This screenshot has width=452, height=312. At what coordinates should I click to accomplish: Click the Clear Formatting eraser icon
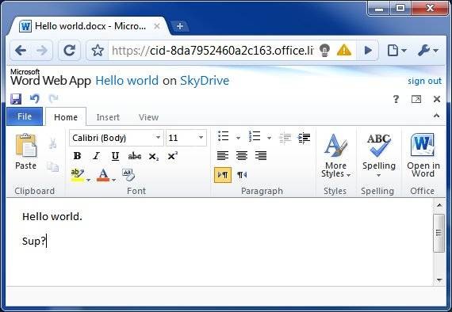point(128,175)
